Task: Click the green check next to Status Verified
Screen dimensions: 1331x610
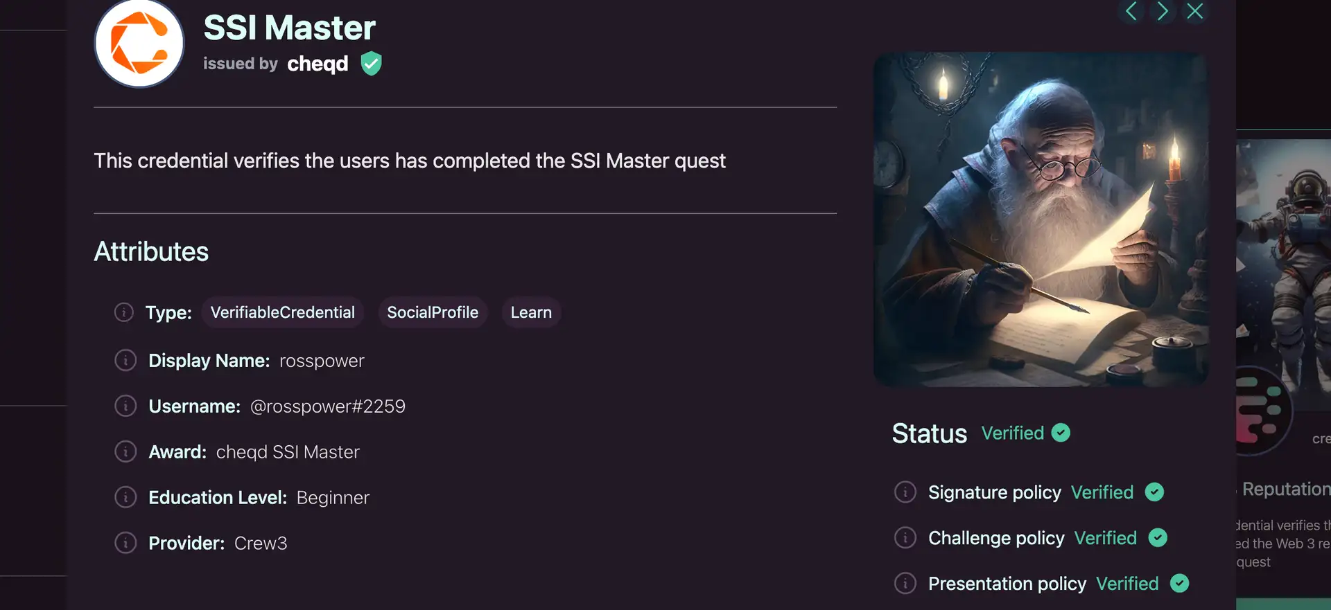Action: (1061, 433)
